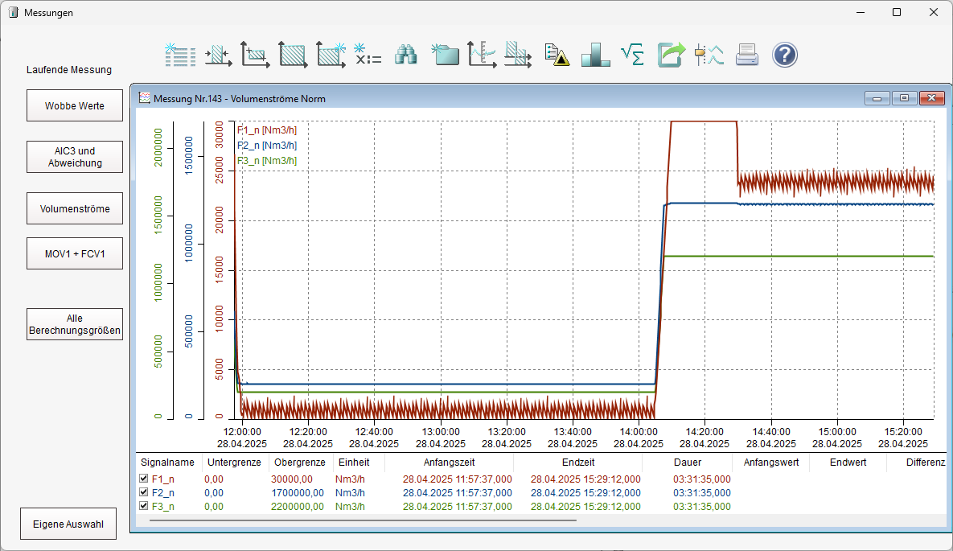
Task: Open the new variable assignment (x:=) tool
Action: click(368, 55)
